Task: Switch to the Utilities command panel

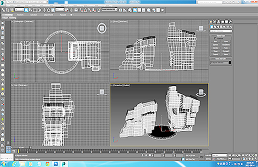Action: 230,22
